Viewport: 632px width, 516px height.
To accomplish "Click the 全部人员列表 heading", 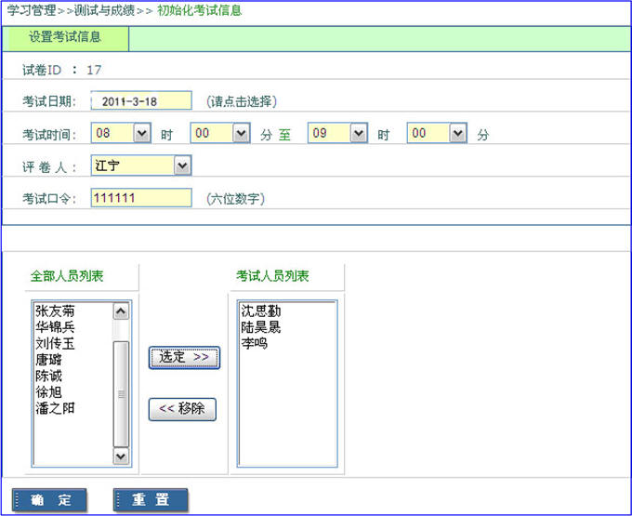I will (67, 276).
